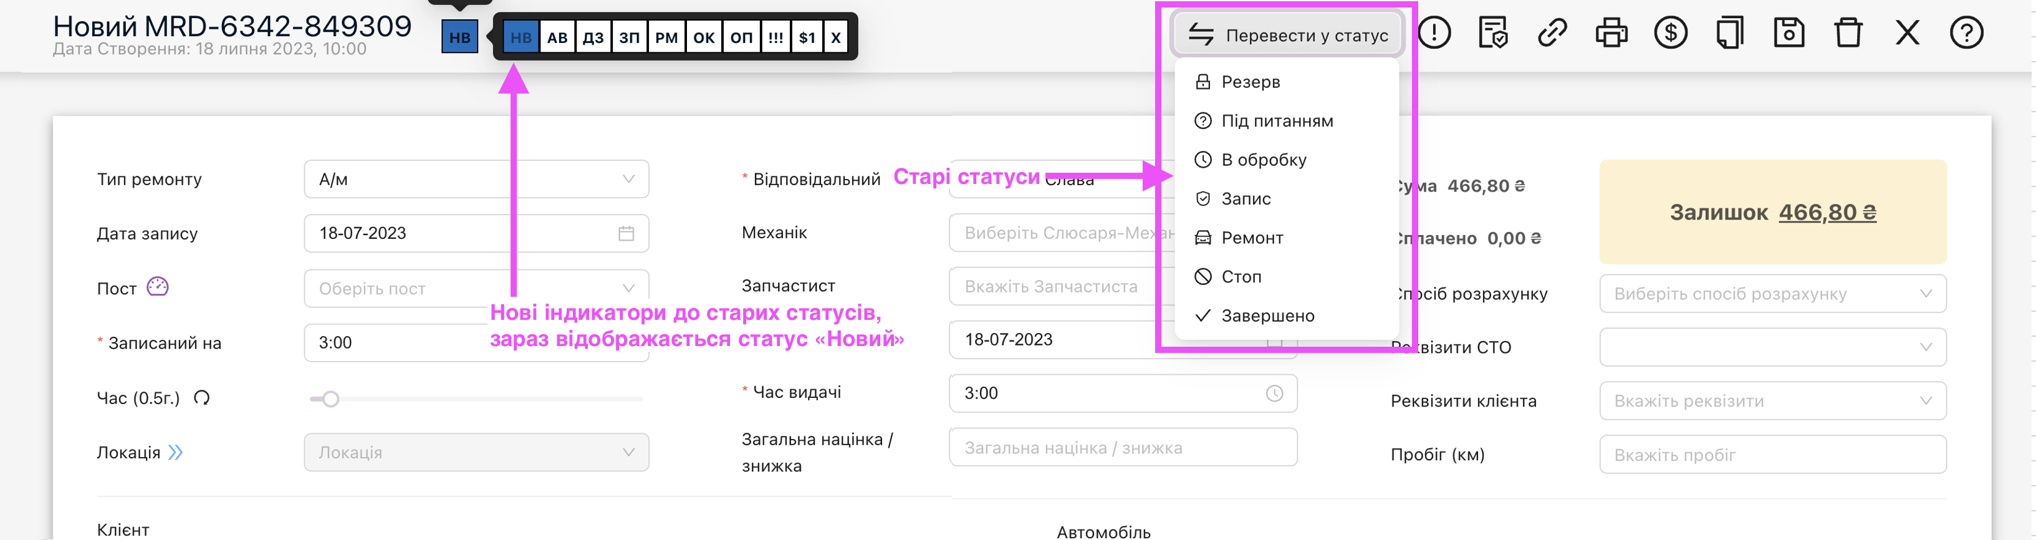Open the Реквізити клієнта dropdown
Screen dimensions: 2036x540
coord(1772,402)
